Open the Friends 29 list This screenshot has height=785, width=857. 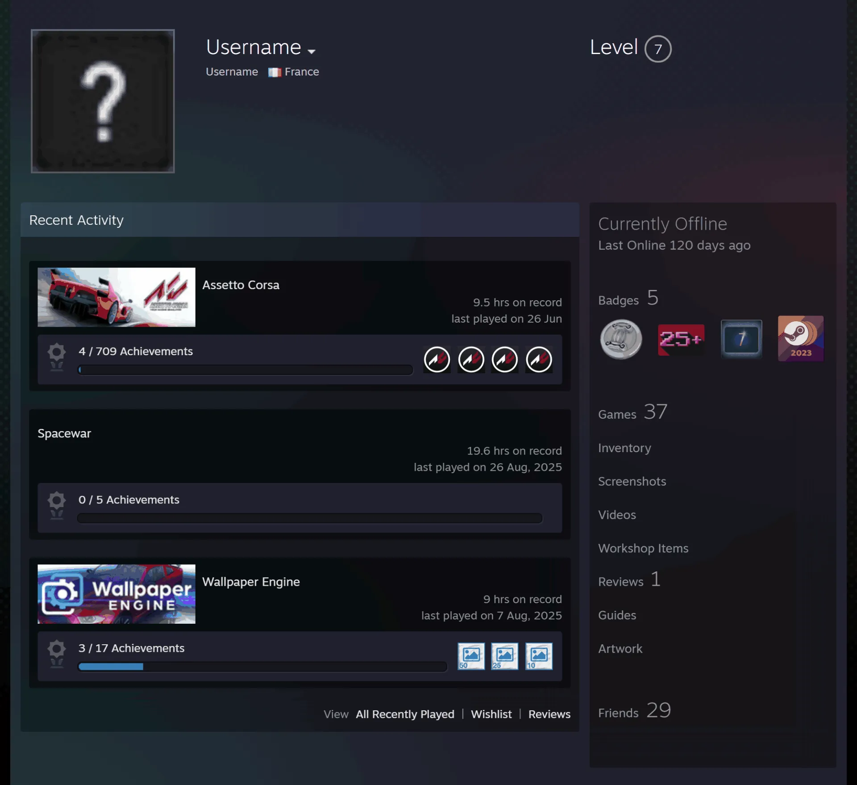pyautogui.click(x=634, y=711)
